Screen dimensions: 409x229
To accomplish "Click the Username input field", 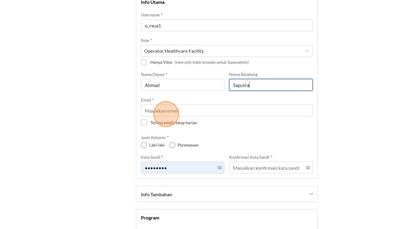I will coord(226,26).
